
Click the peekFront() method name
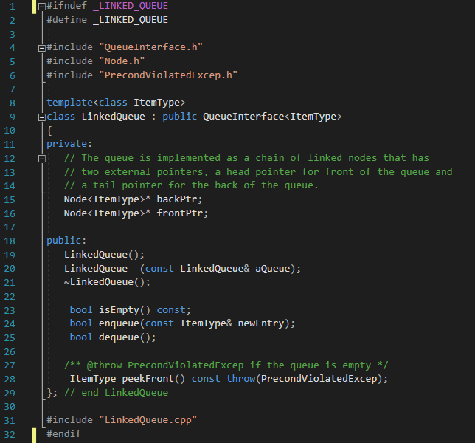click(153, 379)
